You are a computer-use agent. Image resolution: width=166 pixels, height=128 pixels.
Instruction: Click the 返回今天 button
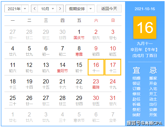109,9
